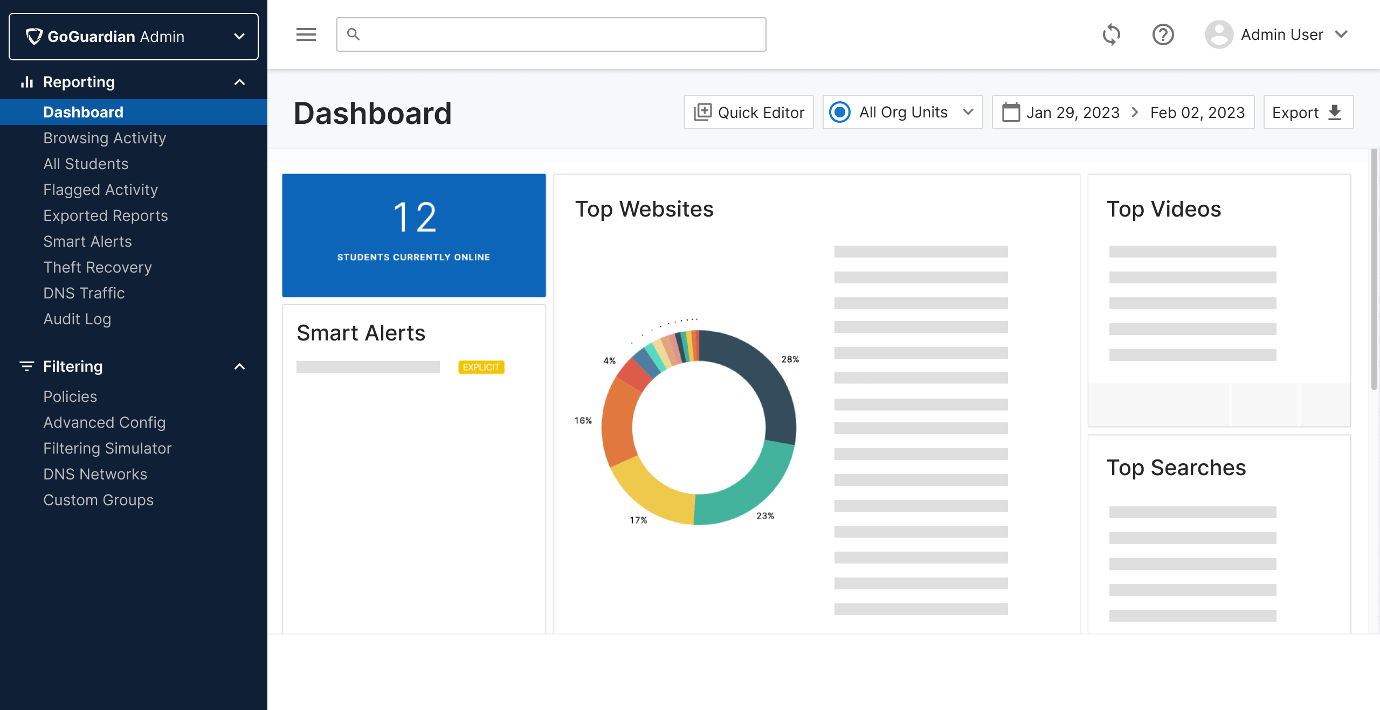Click the hamburger menu icon
The height and width of the screenshot is (710, 1380).
click(306, 34)
